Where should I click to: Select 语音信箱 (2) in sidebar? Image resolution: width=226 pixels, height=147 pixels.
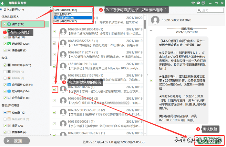tap(19, 50)
